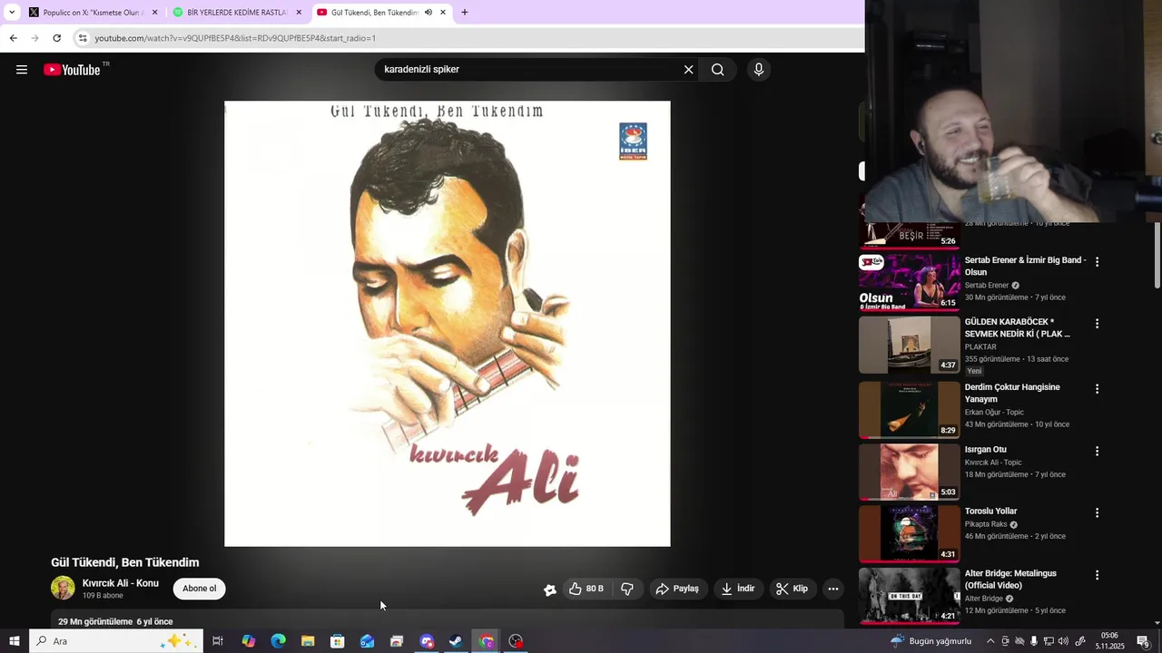Open Microsoft Store from the taskbar
1162x653 pixels.
(338, 641)
